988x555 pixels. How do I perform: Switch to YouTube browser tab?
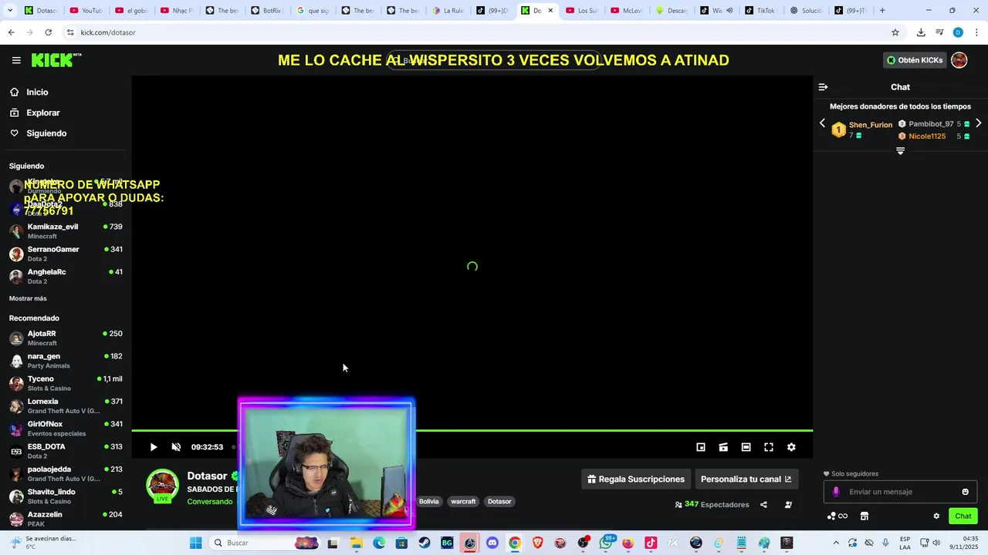tap(85, 11)
